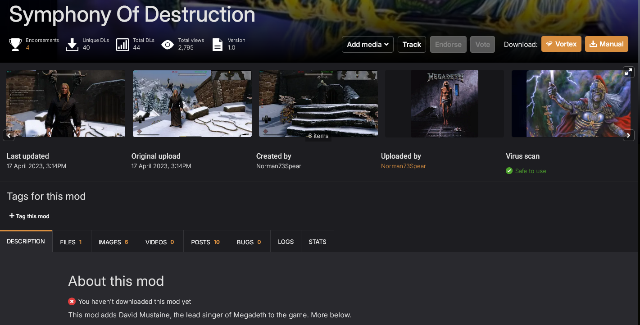The height and width of the screenshot is (325, 640).
Task: Open Norman73Spear uploader profile link
Action: (x=403, y=166)
